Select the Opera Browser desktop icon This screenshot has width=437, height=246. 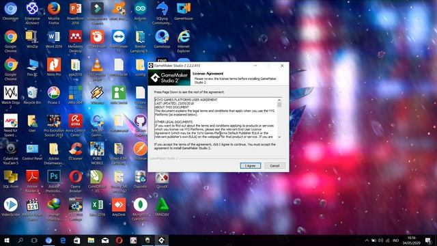75,180
